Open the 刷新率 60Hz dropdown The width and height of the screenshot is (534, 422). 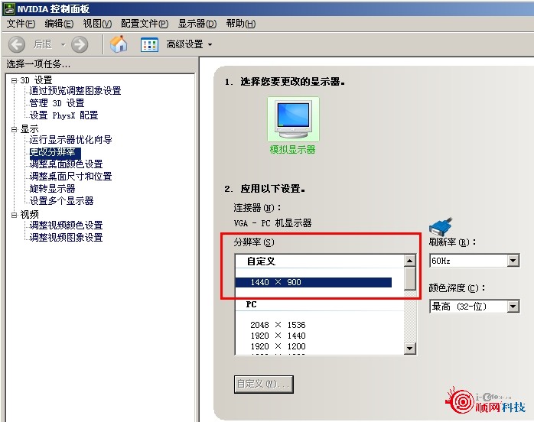474,261
